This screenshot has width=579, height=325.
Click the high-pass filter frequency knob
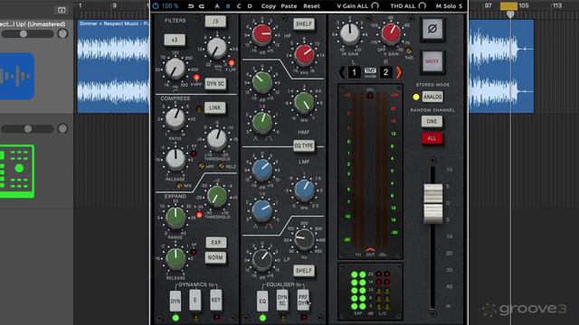click(x=175, y=69)
